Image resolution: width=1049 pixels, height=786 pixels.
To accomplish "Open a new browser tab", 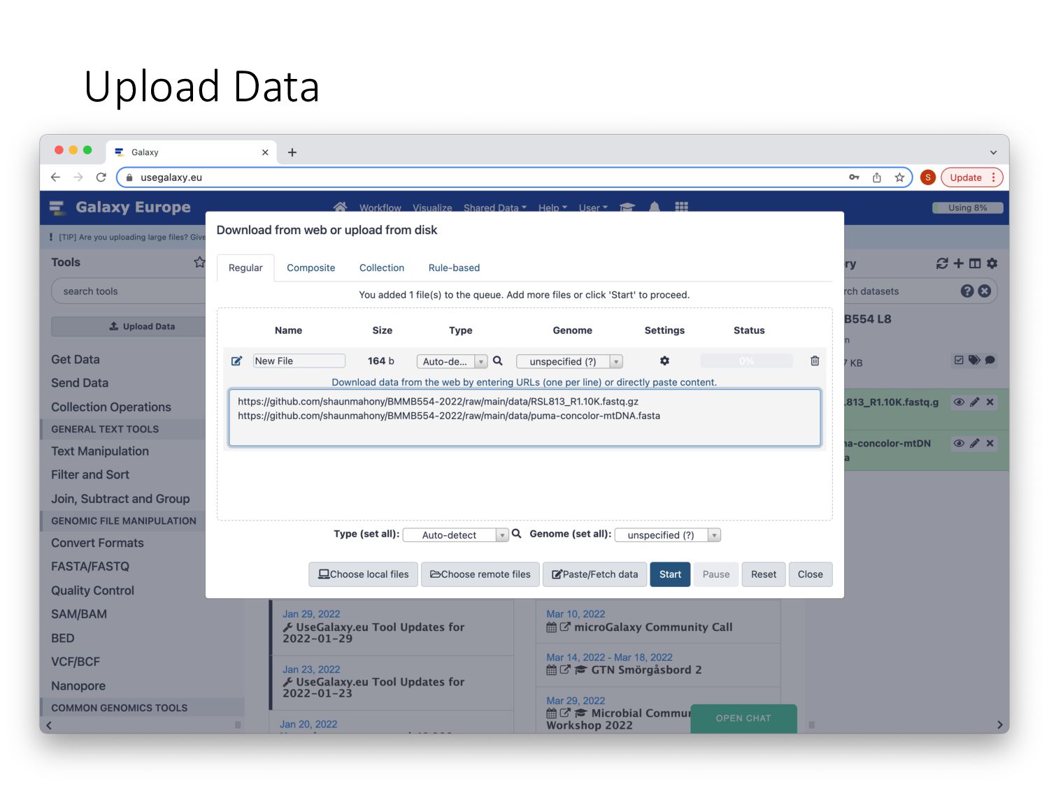I will [292, 152].
